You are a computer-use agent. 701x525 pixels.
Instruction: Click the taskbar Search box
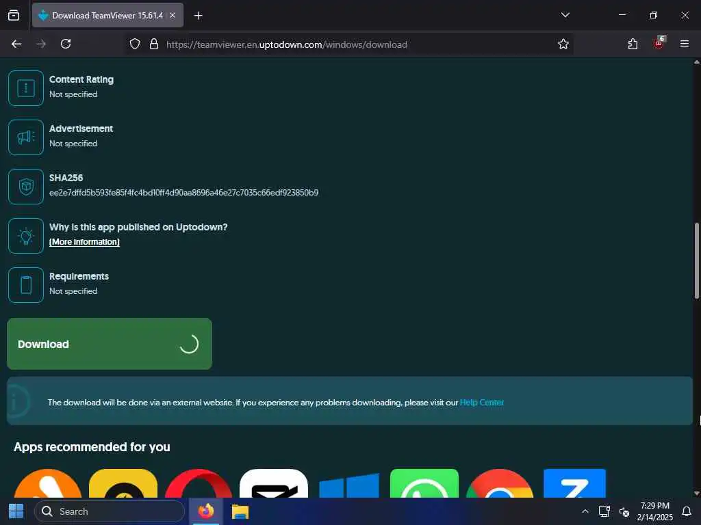[110, 511]
